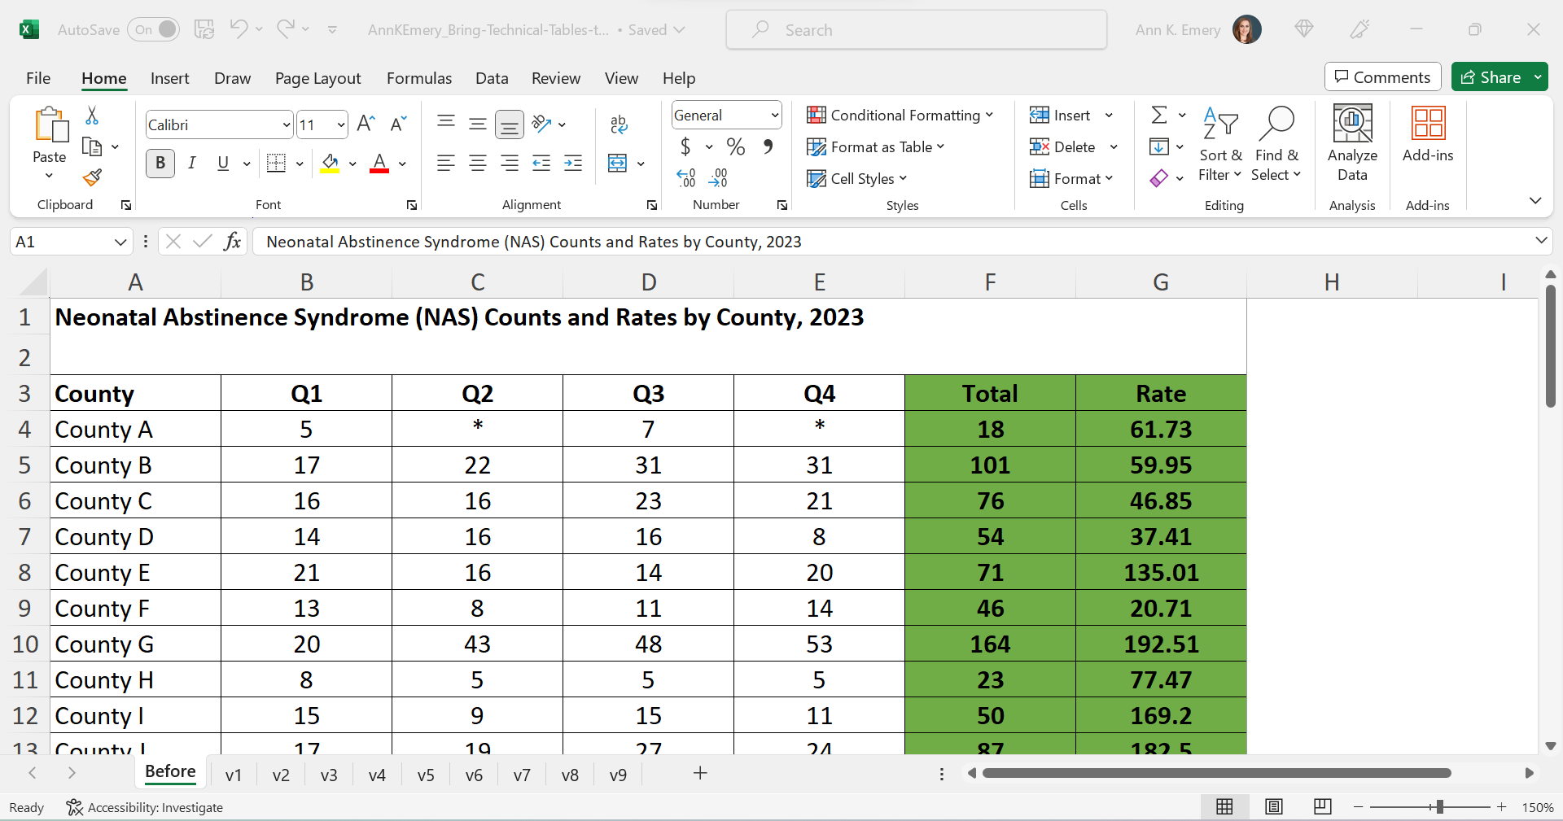Viewport: 1563px width, 821px height.
Task: Click the Increase Font Size icon
Action: coord(366,124)
